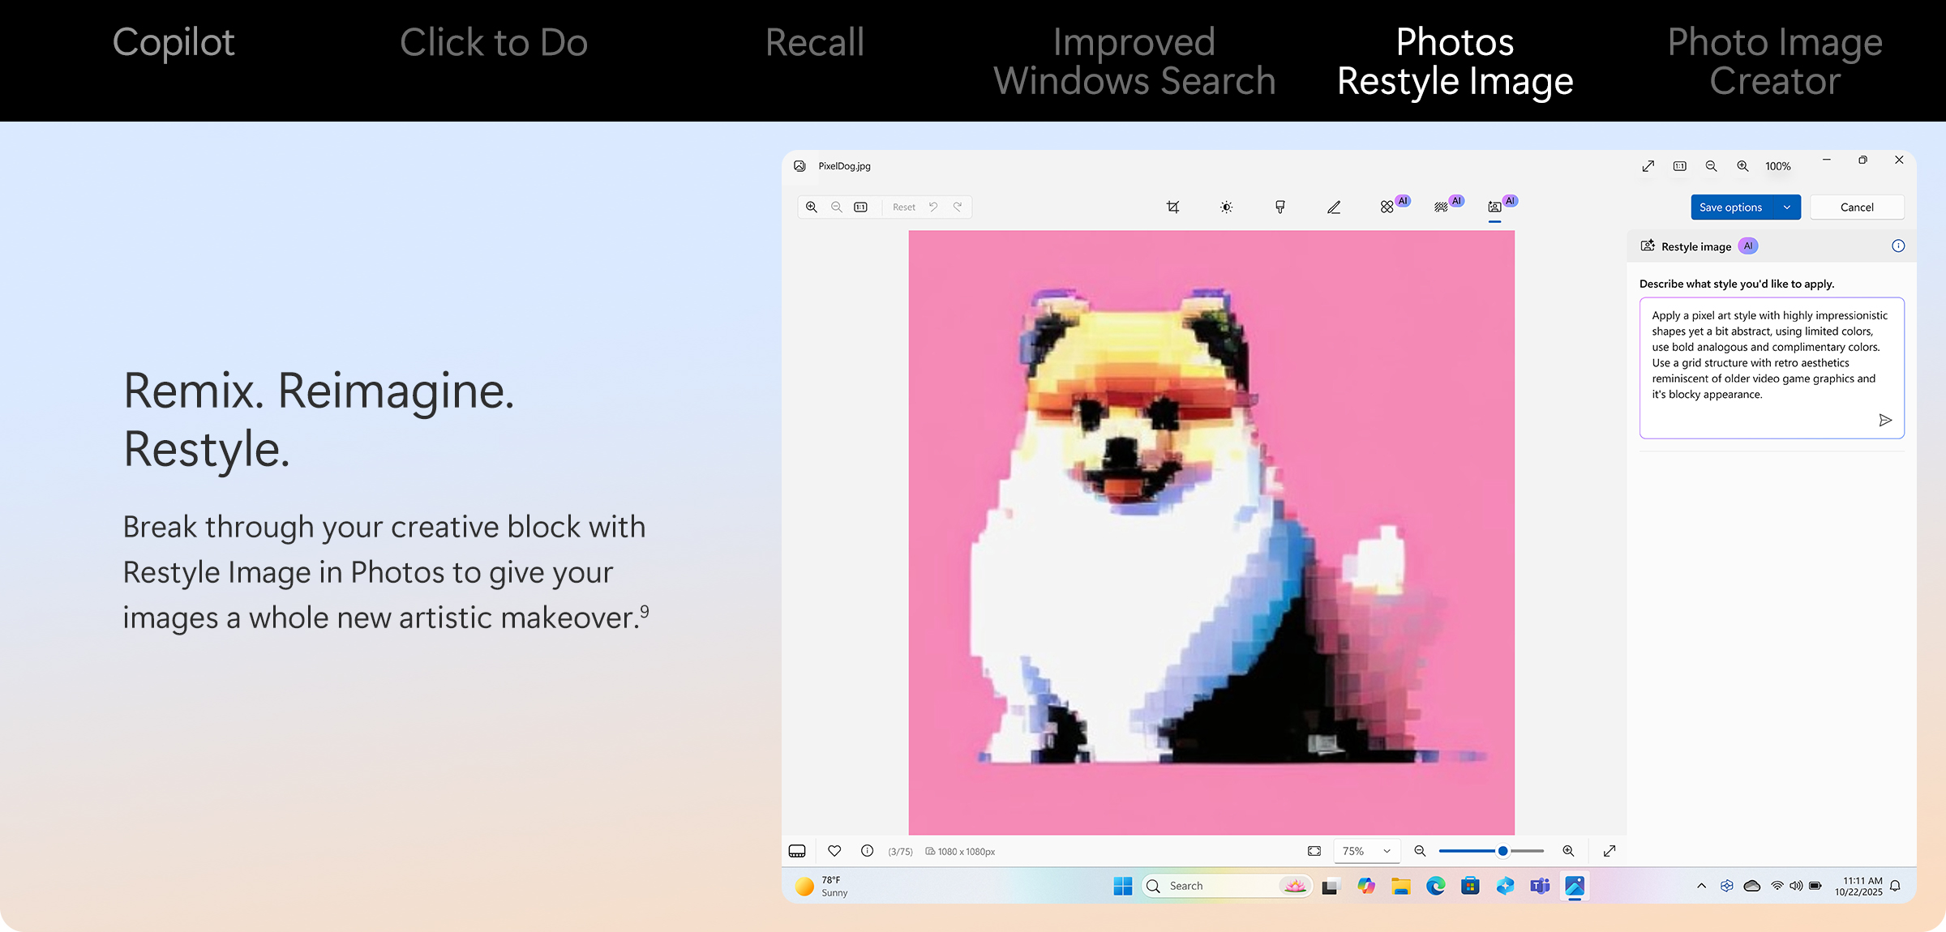Zoom in from the title bar
Screen dimensions: 1946x932
(x=1742, y=166)
